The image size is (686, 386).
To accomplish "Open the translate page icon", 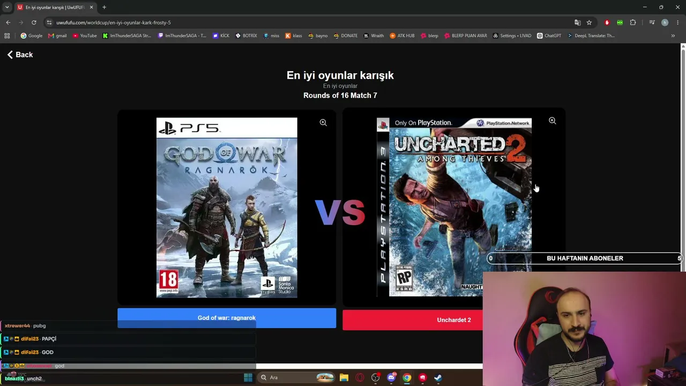I will pyautogui.click(x=577, y=23).
